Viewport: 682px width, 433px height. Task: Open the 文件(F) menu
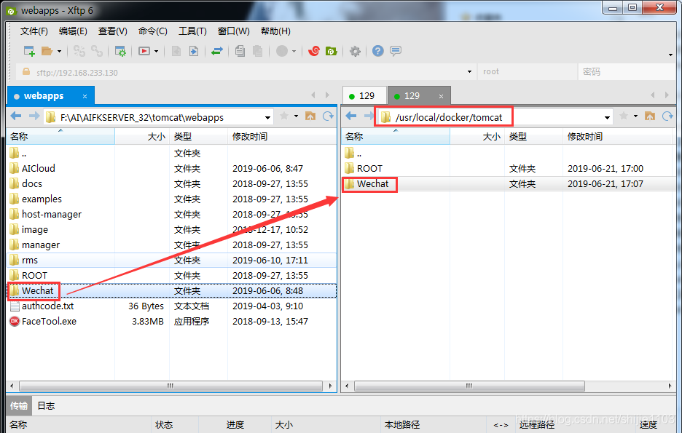pyautogui.click(x=34, y=31)
